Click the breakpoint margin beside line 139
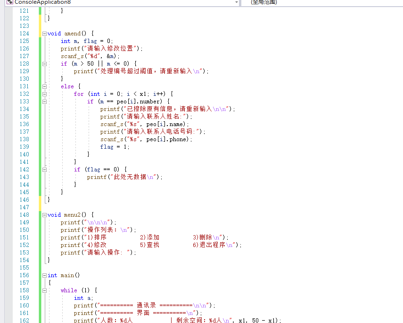 tap(9, 147)
